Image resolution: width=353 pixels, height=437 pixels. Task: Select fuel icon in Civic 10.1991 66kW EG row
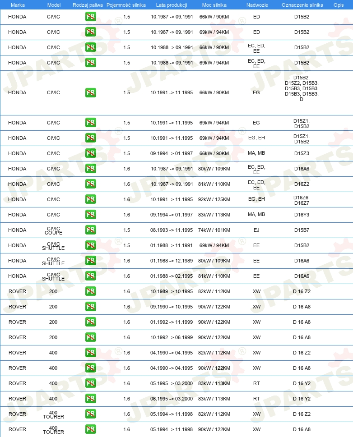pos(90,92)
